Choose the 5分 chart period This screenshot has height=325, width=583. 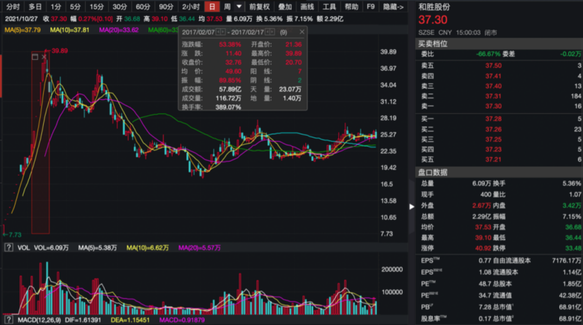75,6
